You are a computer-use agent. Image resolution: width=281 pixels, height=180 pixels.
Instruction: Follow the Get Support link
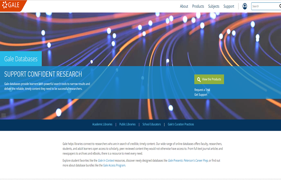201,95
